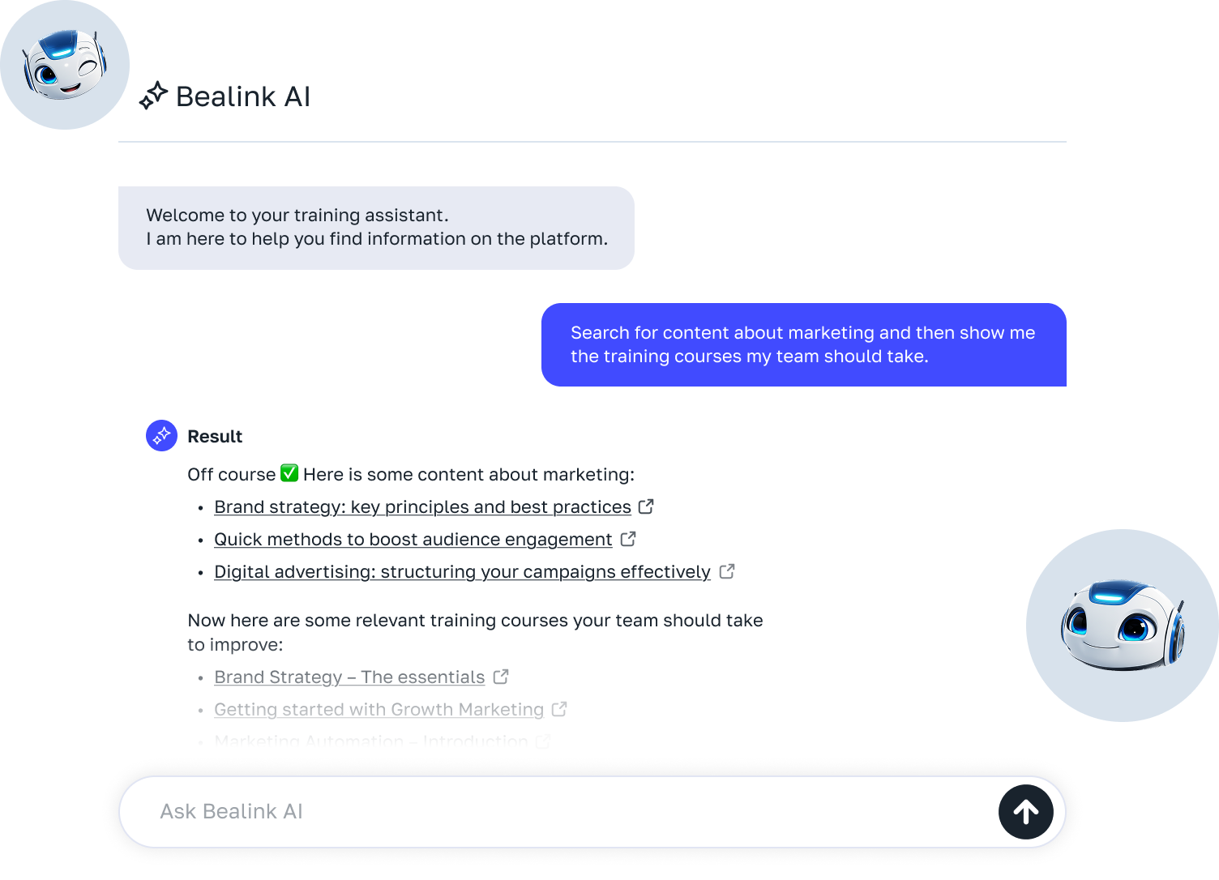1219x880 pixels.
Task: Open Brand strategy key principles link
Action: pos(422,507)
